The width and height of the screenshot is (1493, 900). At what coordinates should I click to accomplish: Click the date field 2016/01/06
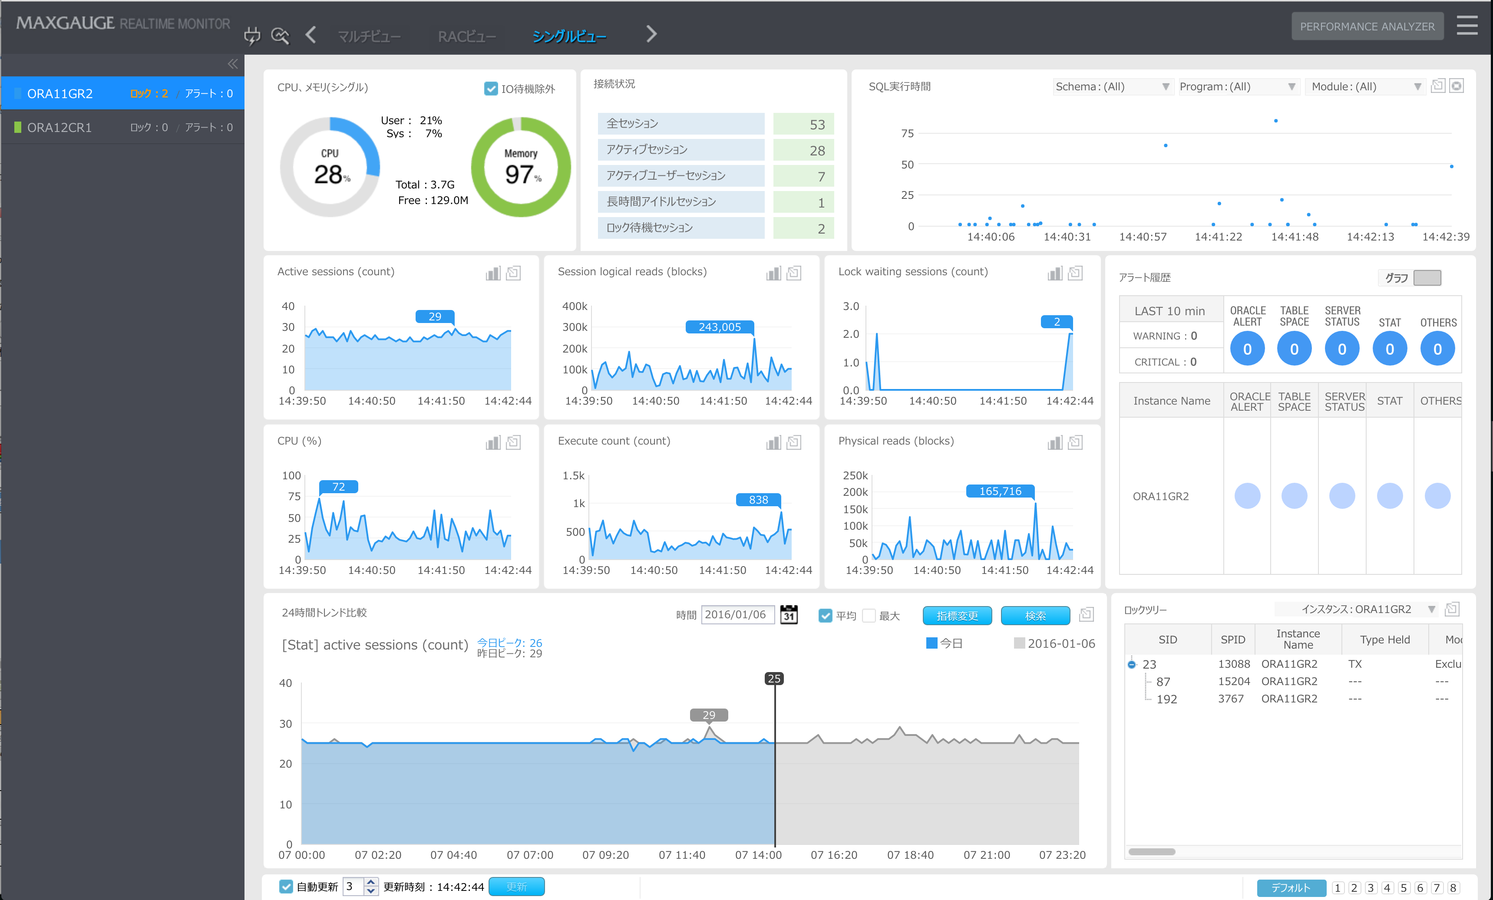pos(737,615)
